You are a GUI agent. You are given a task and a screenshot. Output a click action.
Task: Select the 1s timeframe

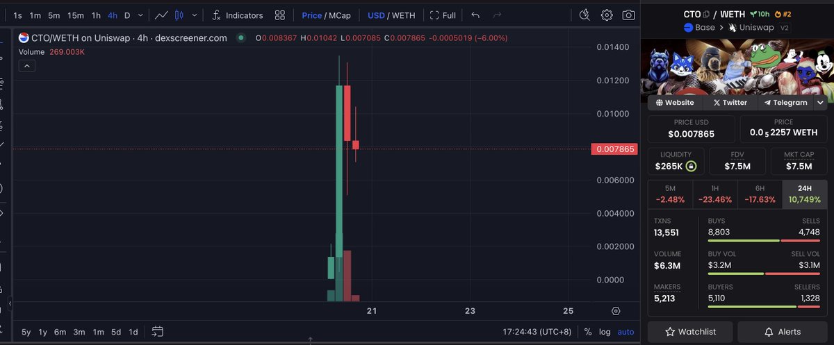[17, 15]
